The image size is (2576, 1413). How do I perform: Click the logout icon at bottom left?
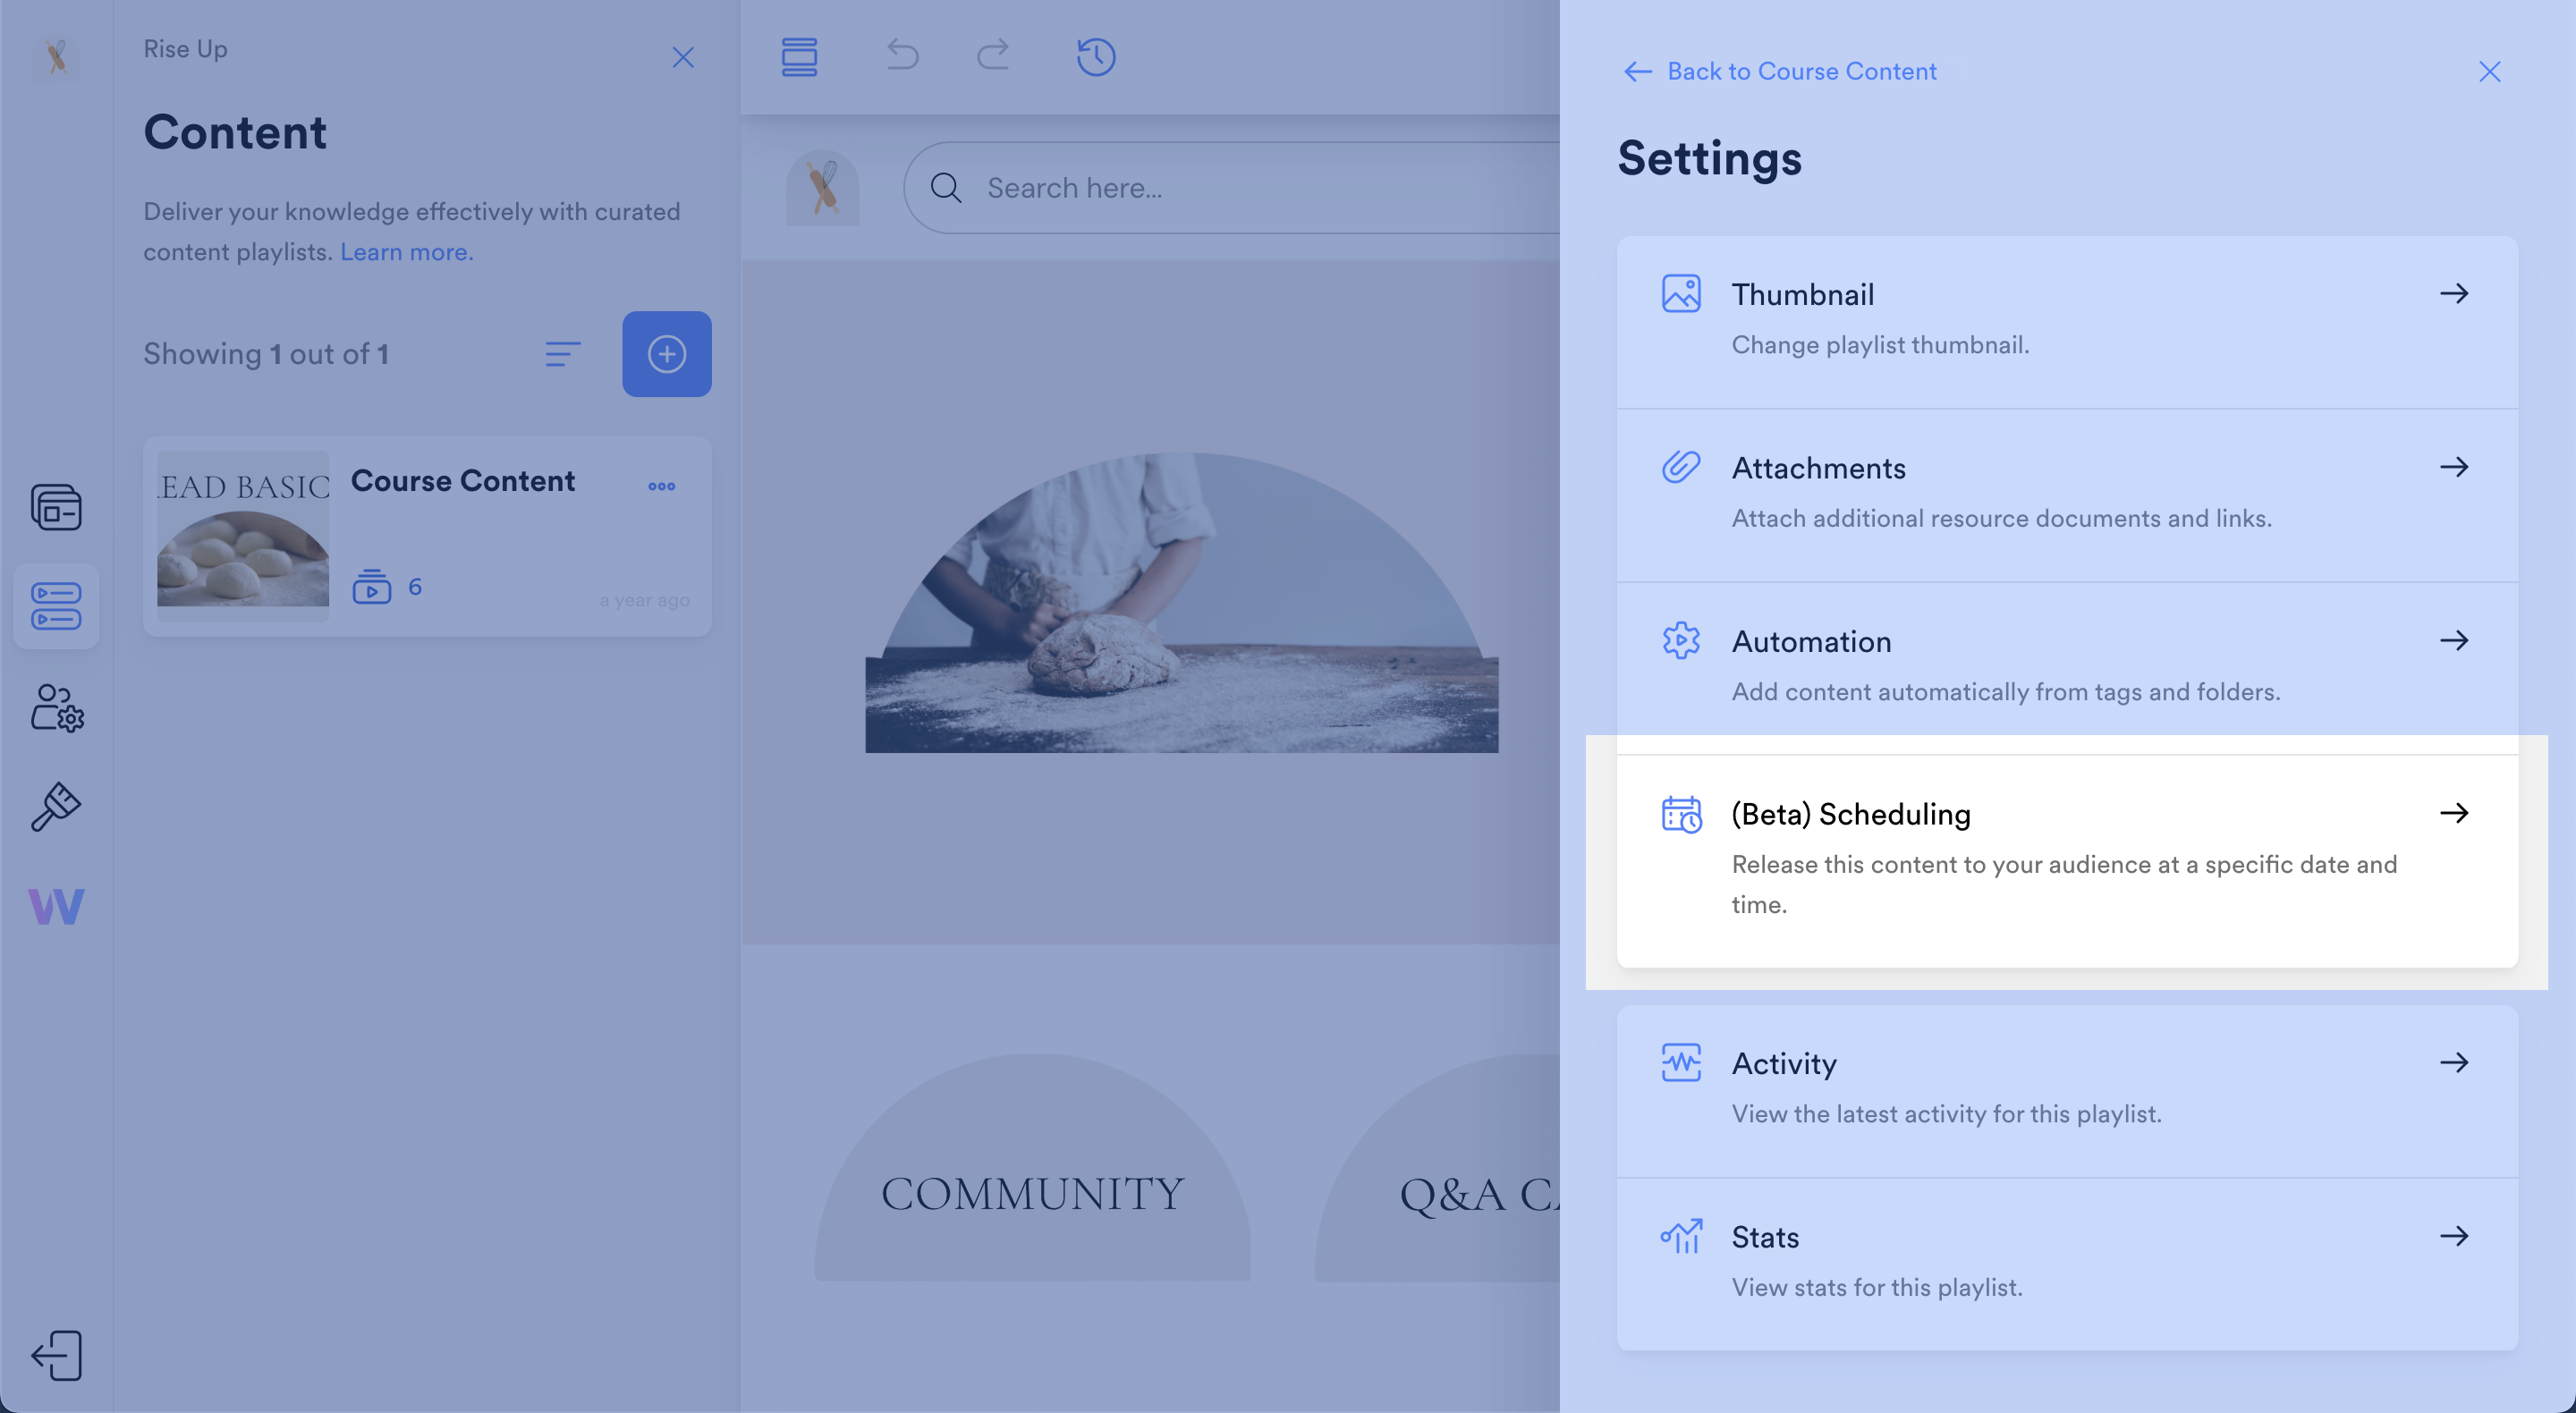tap(56, 1356)
